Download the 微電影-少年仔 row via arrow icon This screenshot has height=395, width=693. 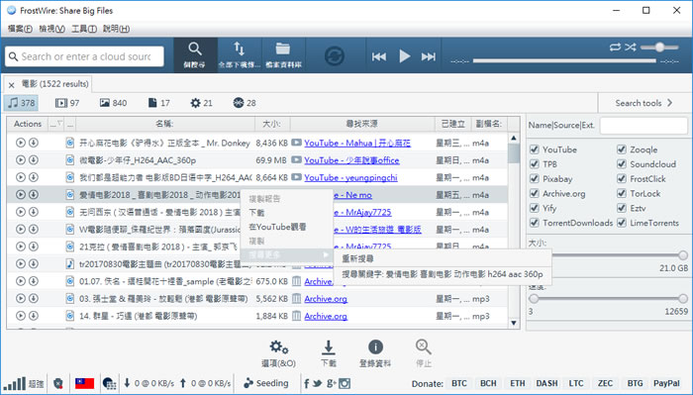point(33,160)
